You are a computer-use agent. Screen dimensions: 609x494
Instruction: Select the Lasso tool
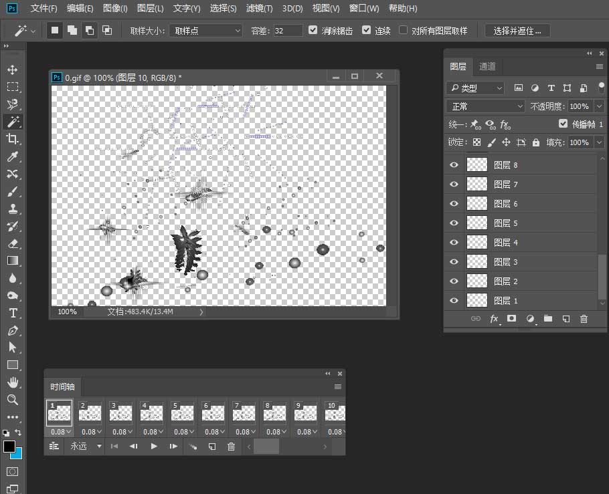coord(13,104)
